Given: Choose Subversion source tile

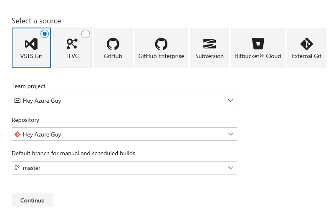Looking at the screenshot, I should [210, 48].
